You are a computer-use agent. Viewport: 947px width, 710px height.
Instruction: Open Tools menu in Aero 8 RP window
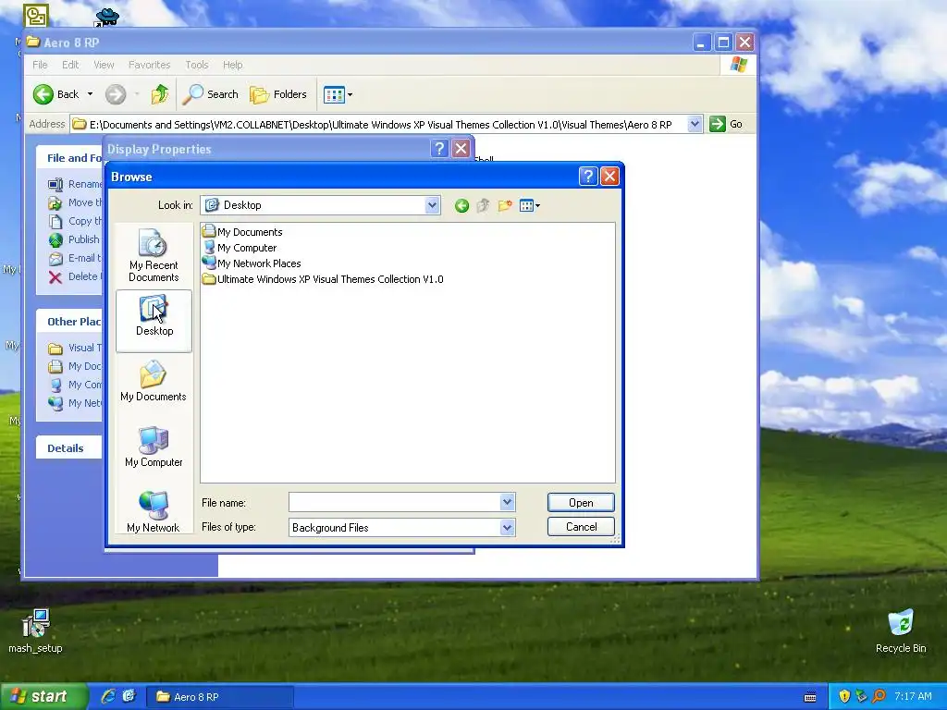196,65
